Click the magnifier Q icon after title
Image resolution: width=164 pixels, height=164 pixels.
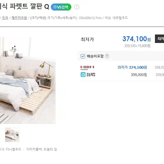point(47,7)
